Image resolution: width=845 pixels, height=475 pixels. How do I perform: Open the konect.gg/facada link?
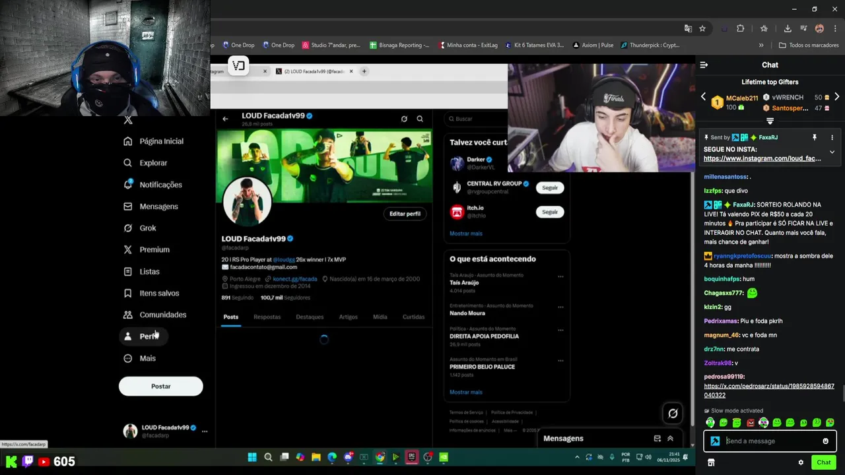click(x=295, y=279)
